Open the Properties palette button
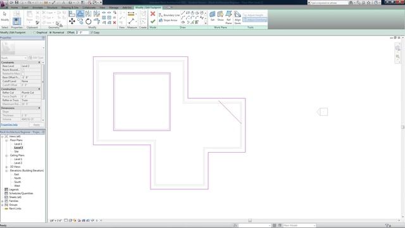 [x=16, y=21]
